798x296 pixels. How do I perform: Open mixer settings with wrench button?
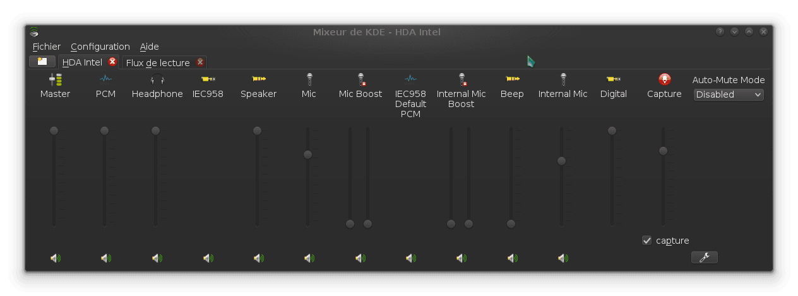[x=705, y=257]
